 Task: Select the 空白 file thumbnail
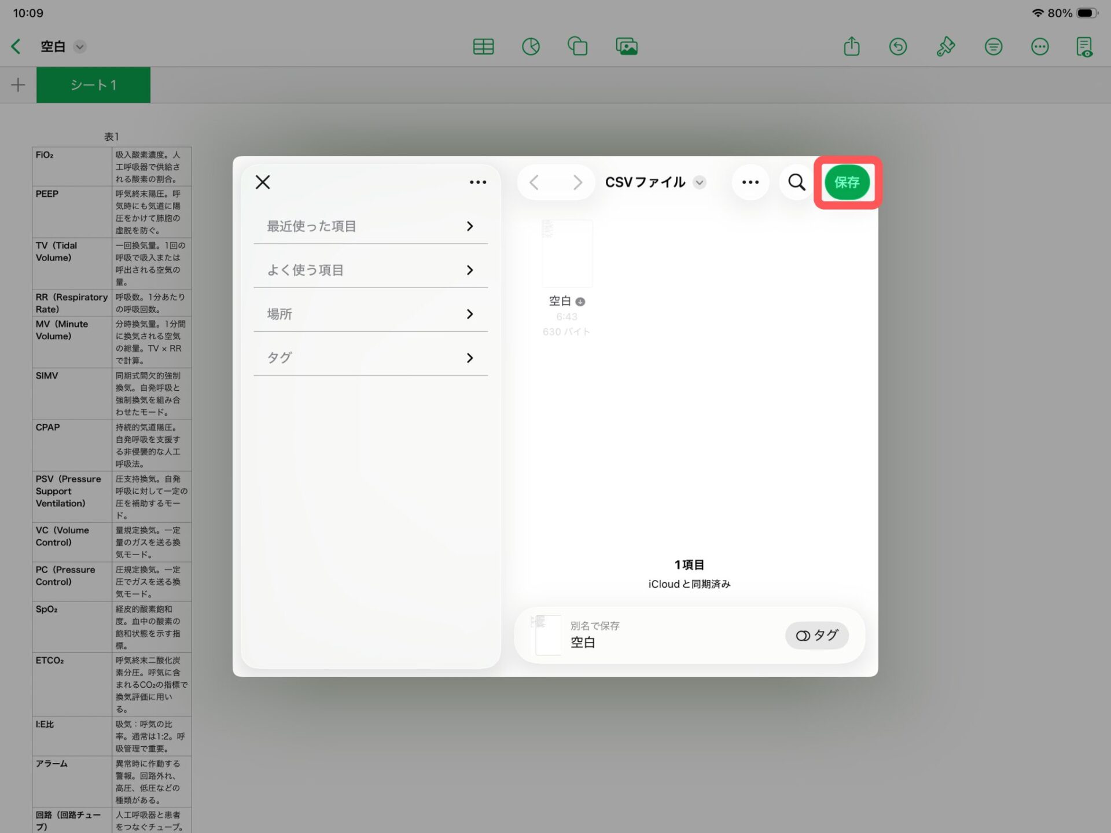566,254
